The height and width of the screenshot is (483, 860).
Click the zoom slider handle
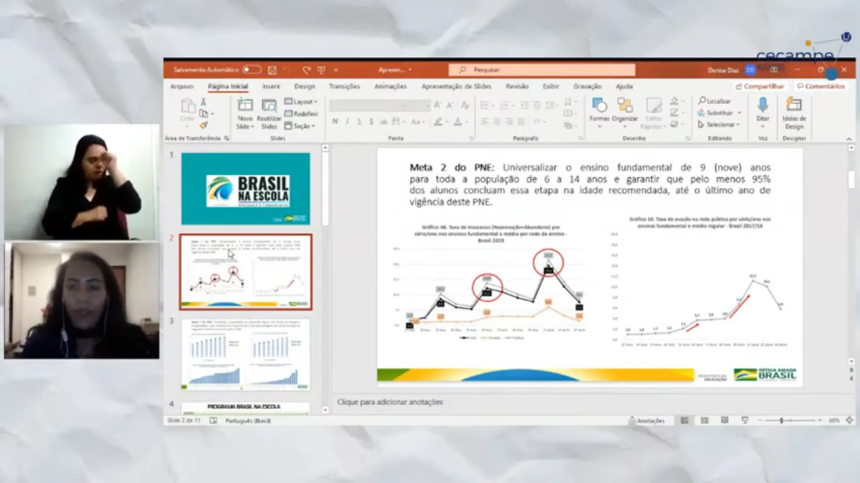pyautogui.click(x=782, y=420)
